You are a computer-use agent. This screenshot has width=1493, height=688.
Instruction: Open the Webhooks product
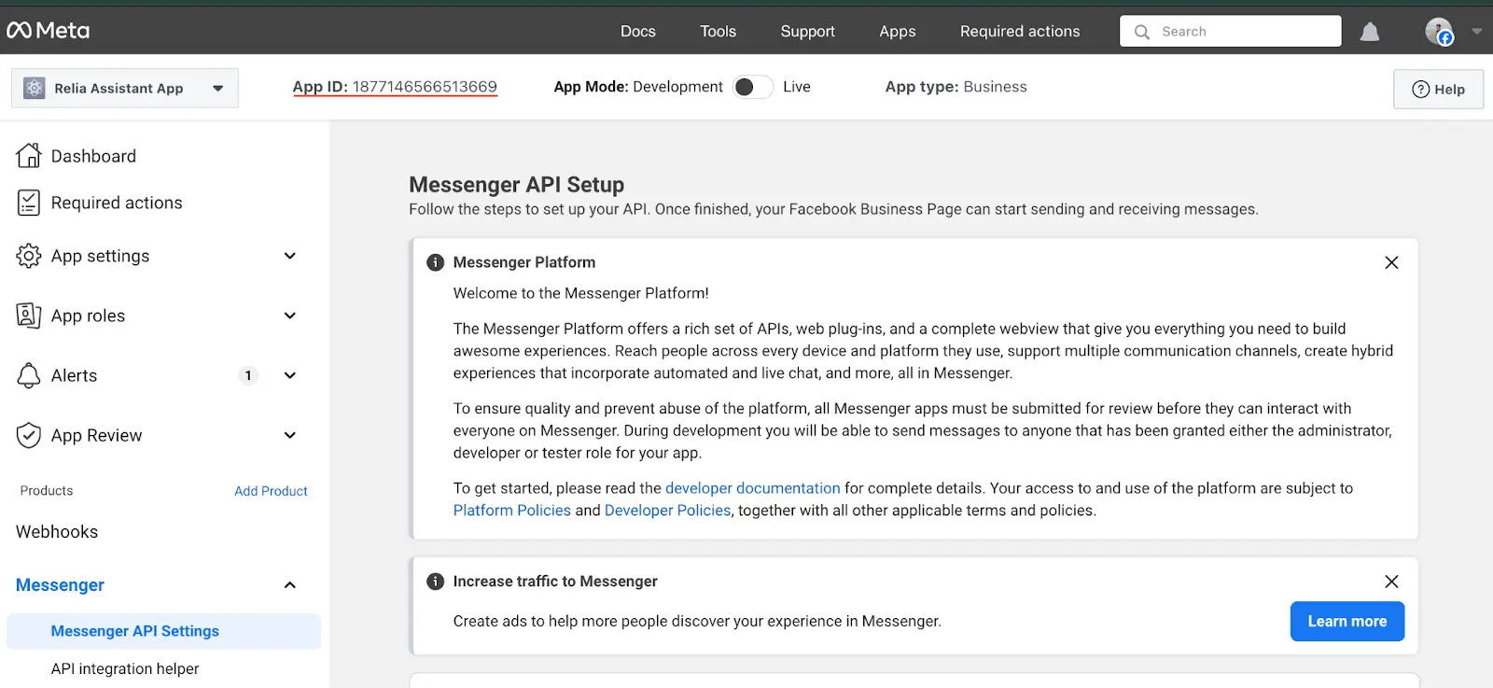click(x=57, y=531)
